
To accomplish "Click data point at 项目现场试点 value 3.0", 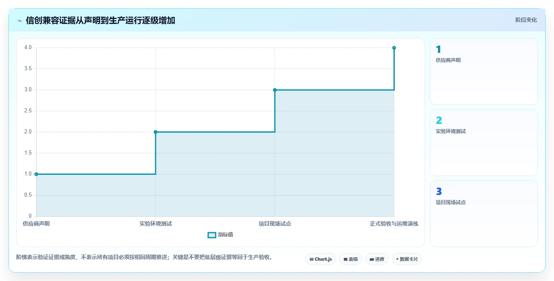I will [x=275, y=90].
